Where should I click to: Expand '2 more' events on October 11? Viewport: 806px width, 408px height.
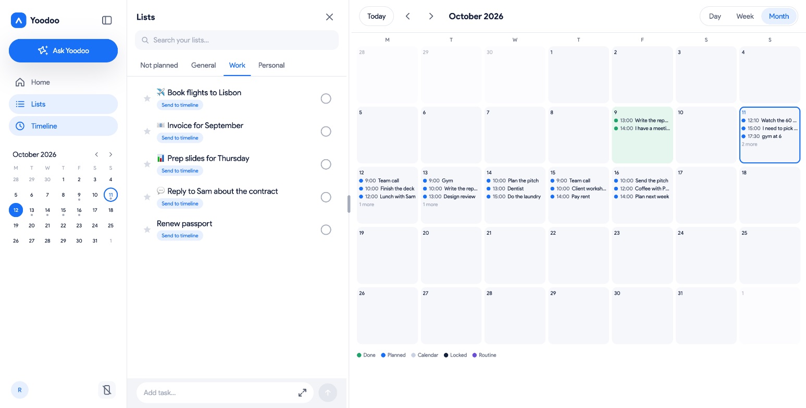(x=750, y=144)
